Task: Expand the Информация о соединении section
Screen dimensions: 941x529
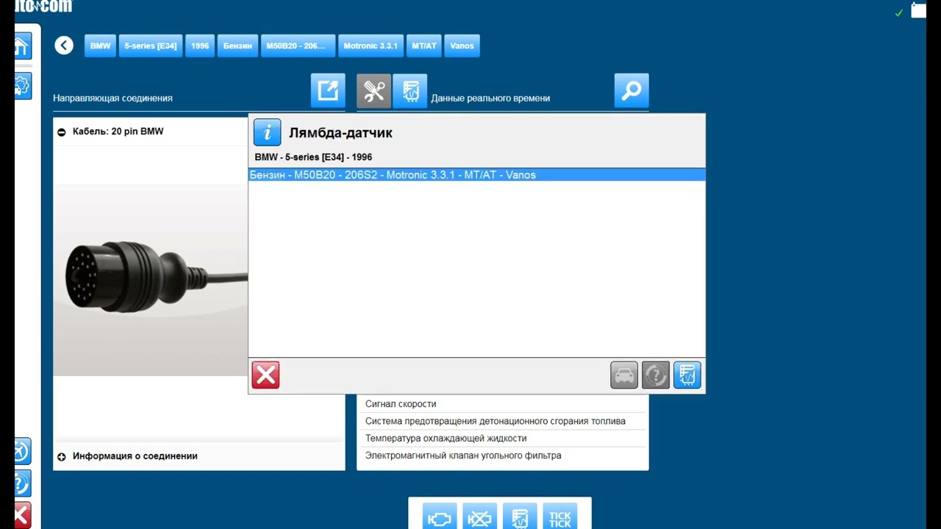Action: [x=62, y=457]
